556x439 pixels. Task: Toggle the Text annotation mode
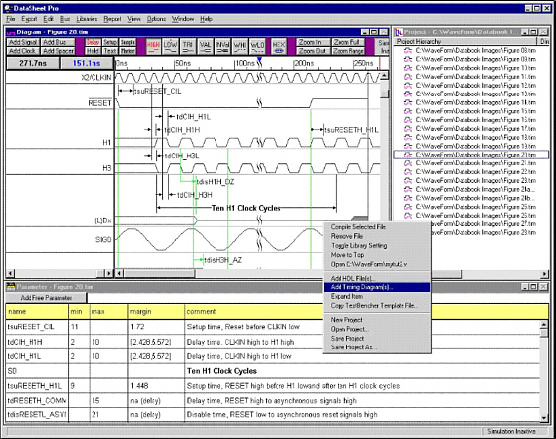coord(110,51)
